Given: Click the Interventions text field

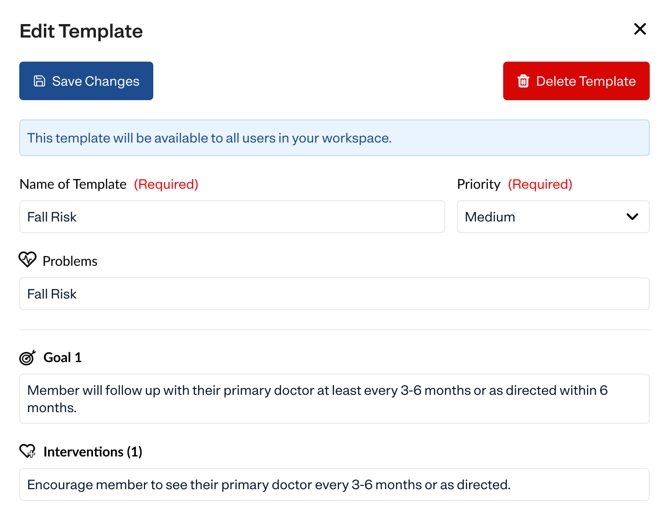Looking at the screenshot, I should tap(334, 484).
